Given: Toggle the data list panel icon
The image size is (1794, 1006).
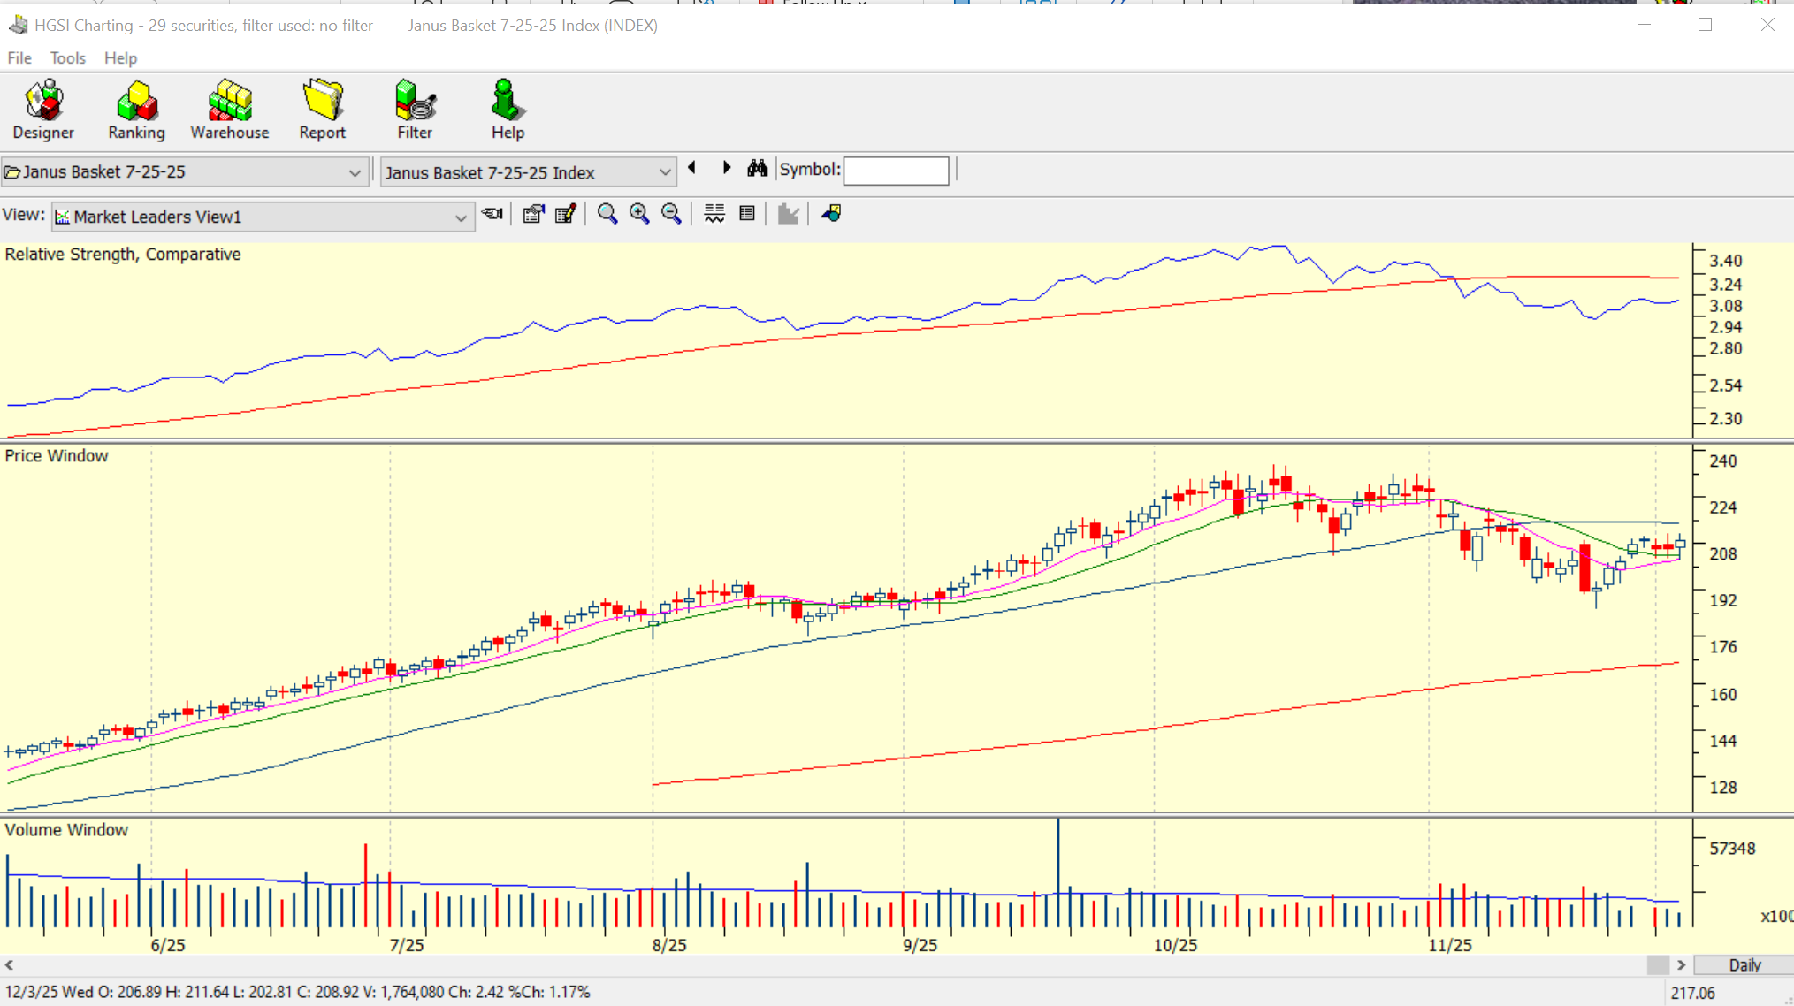Looking at the screenshot, I should 747,214.
